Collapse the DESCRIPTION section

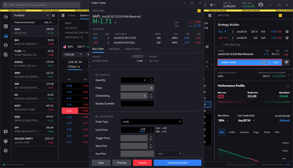97,117
